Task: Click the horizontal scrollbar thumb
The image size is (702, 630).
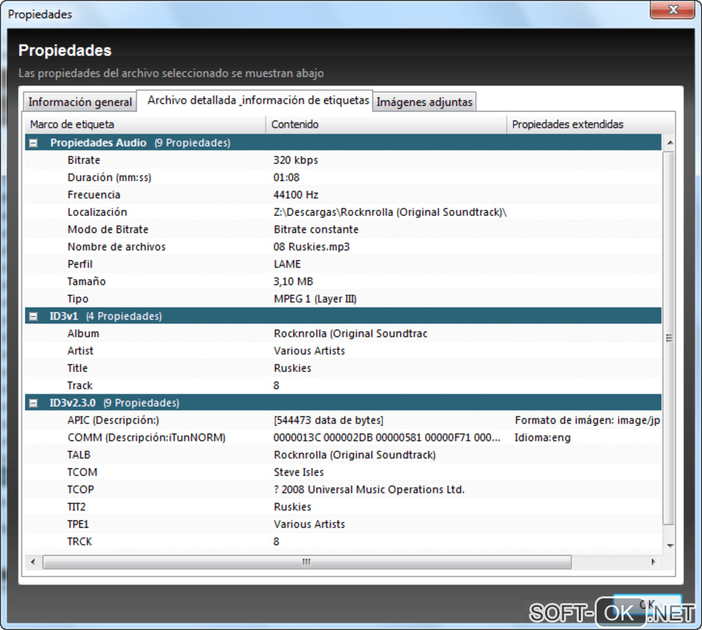Action: click(x=307, y=562)
